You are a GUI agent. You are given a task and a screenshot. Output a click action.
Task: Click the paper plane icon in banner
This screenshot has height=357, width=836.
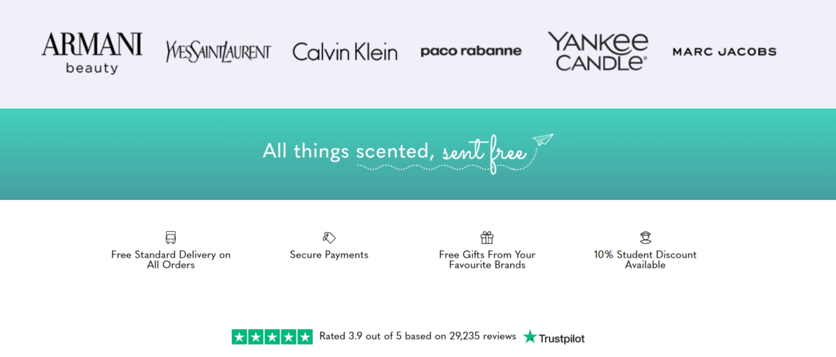pos(543,140)
